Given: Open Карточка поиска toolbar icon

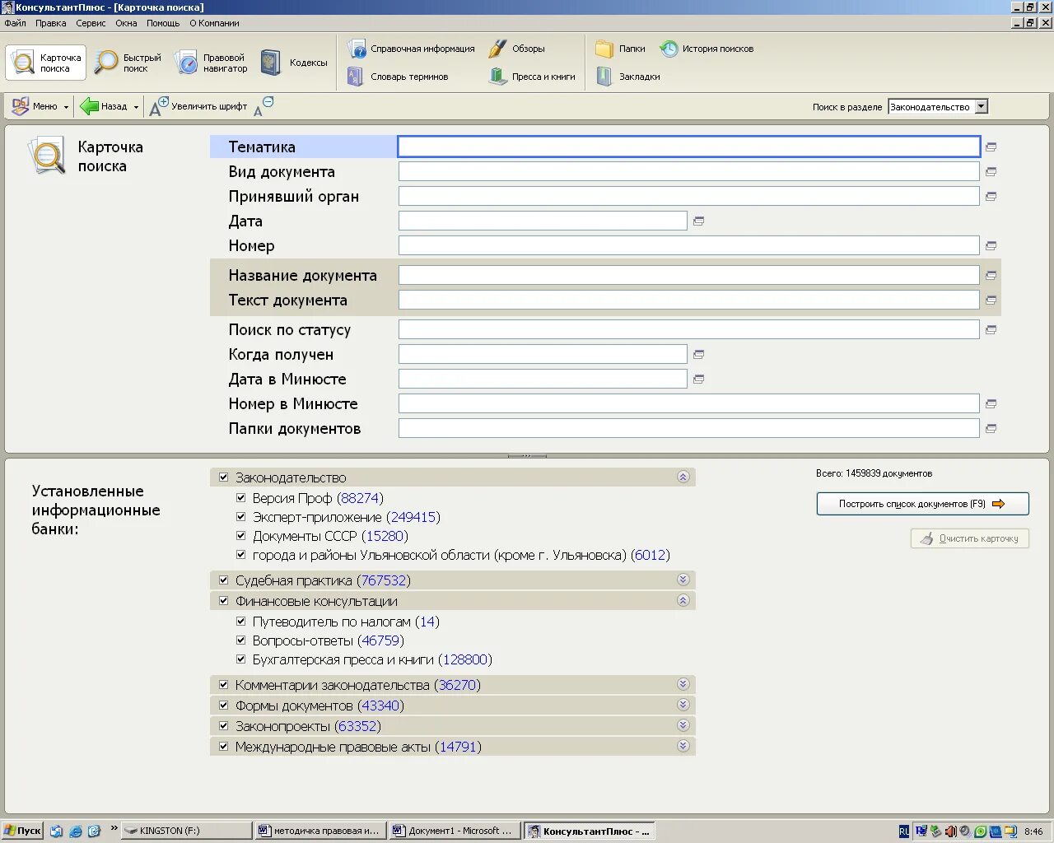Looking at the screenshot, I should (x=46, y=63).
